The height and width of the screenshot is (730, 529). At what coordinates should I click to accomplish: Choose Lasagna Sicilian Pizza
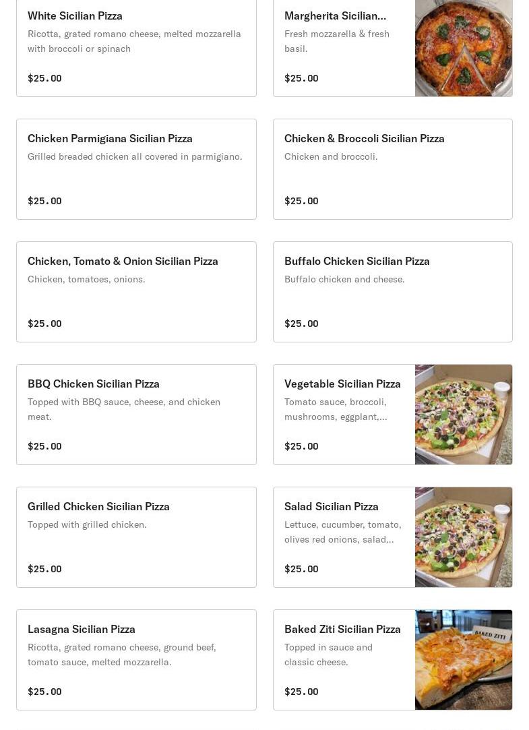pos(82,629)
